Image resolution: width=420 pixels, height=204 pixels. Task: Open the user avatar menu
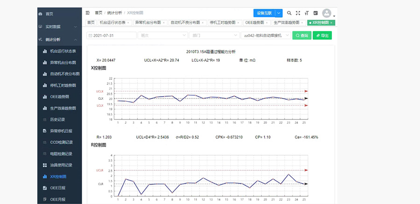(x=328, y=14)
